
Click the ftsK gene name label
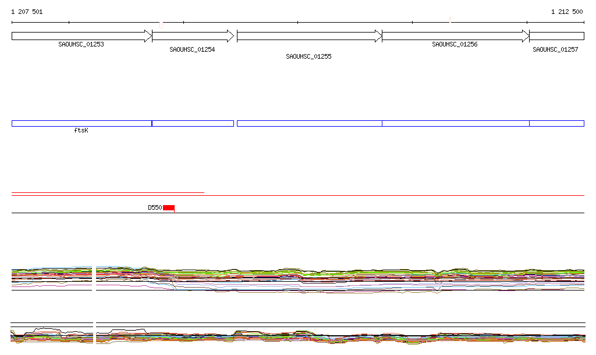(81, 131)
